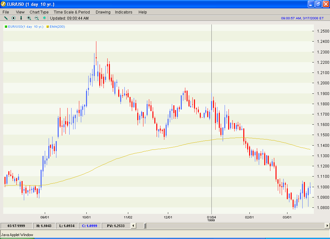
Task: Click the Updated: 09:00:44 AM text
Action: point(69,18)
